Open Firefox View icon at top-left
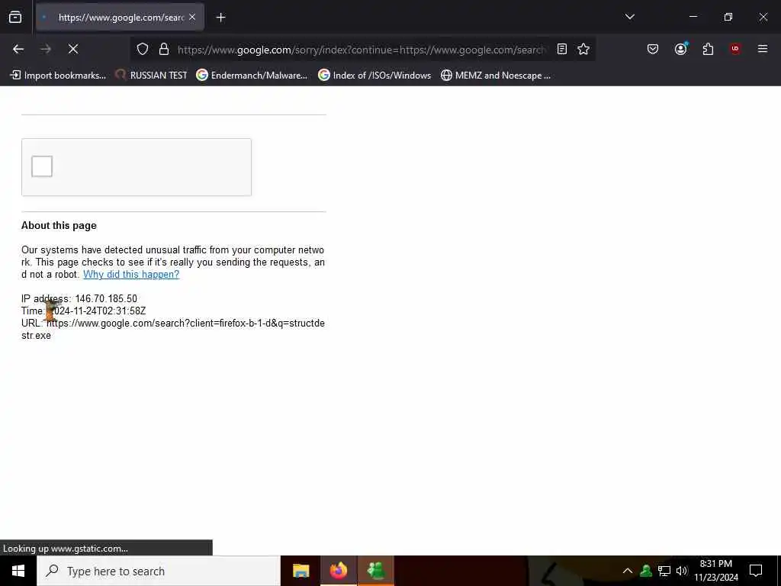This screenshot has height=586, width=781. click(15, 18)
